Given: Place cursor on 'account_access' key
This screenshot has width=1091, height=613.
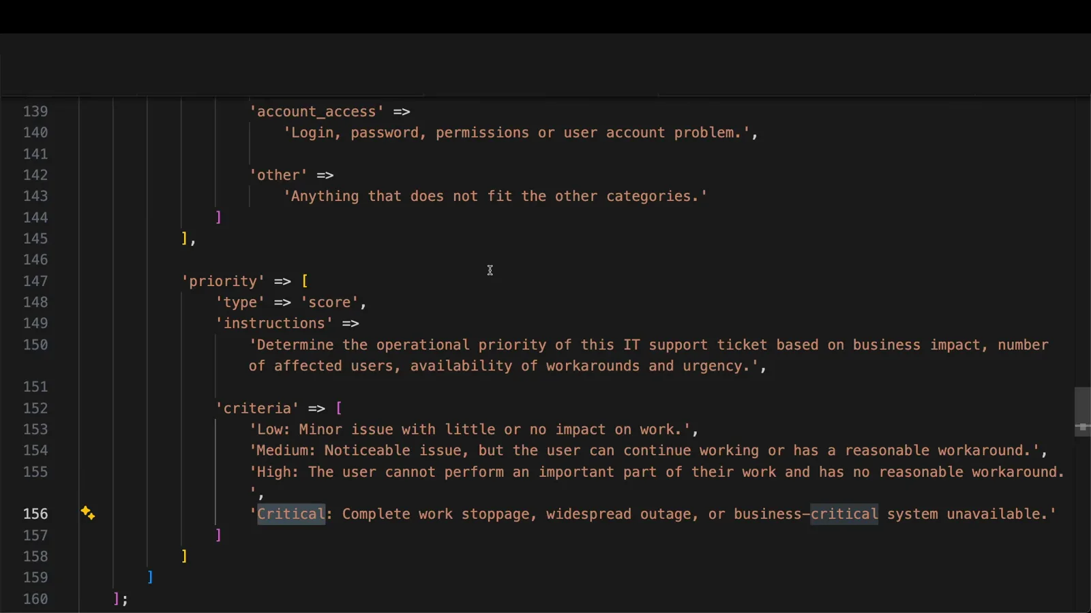Looking at the screenshot, I should (316, 112).
